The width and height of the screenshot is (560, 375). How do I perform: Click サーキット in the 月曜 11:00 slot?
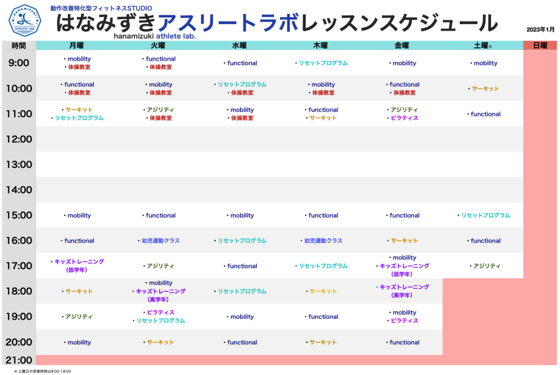click(x=79, y=110)
